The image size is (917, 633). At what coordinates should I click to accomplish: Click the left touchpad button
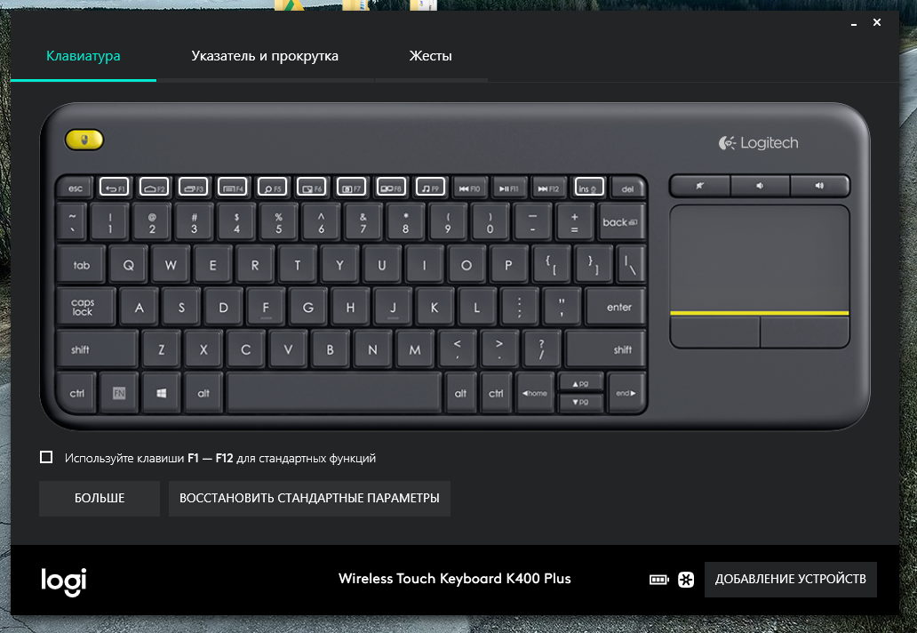click(x=714, y=332)
